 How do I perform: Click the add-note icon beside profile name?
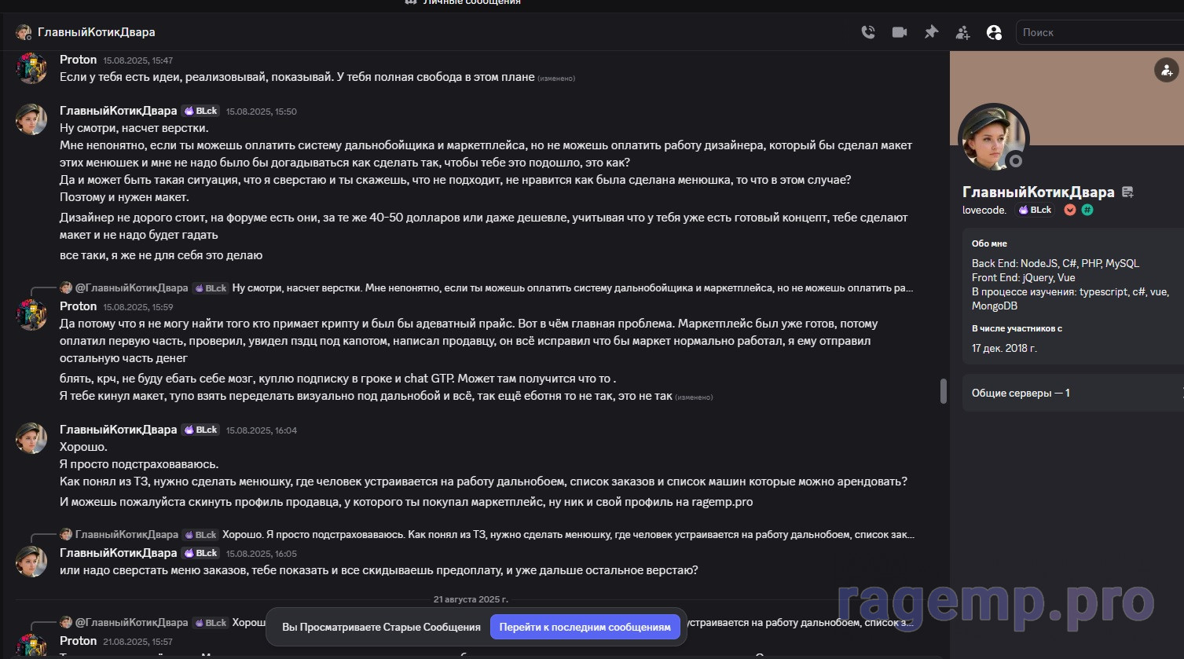1128,192
